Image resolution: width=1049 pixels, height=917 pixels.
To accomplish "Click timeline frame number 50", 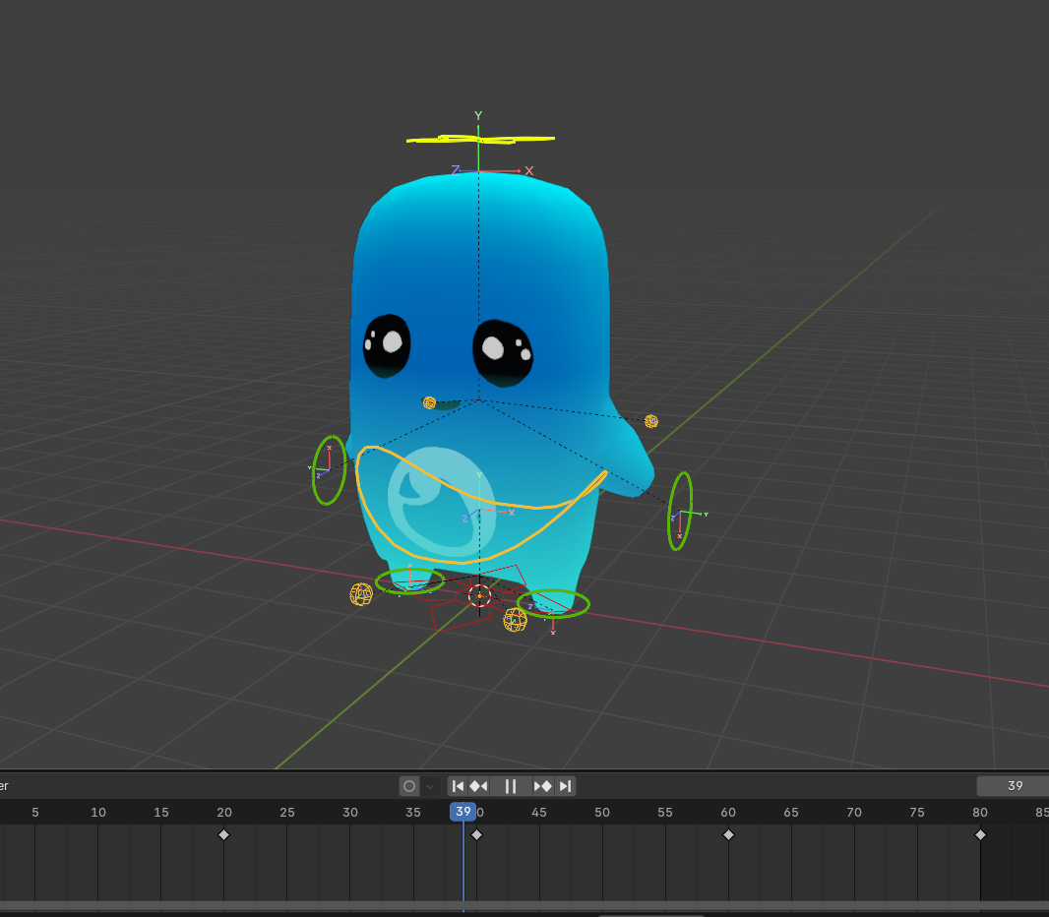I will click(x=602, y=812).
